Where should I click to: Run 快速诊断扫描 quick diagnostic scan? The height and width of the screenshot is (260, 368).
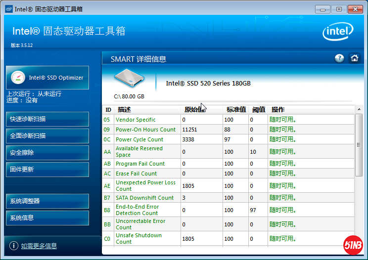pos(47,119)
